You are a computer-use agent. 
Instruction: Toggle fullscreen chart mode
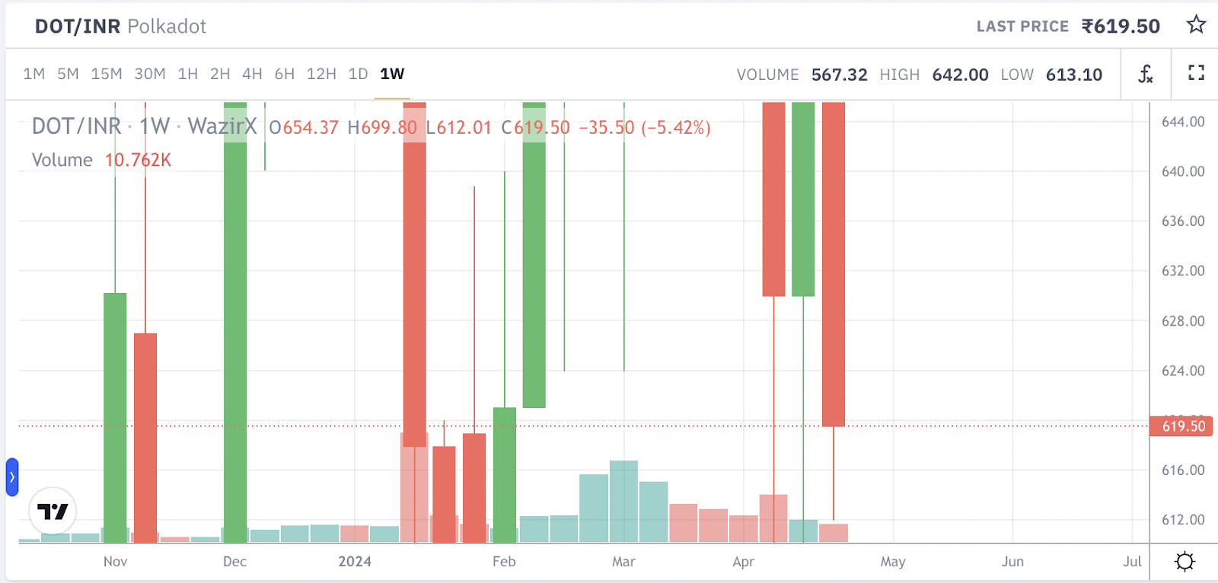1196,73
